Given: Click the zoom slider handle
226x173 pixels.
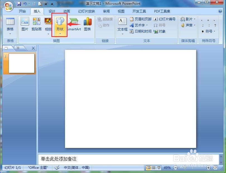Looking at the screenshot, I should pos(185,167).
